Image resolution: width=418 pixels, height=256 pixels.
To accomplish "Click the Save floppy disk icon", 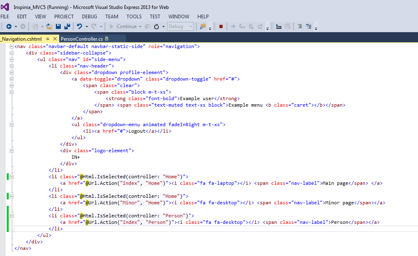I will pos(58,26).
